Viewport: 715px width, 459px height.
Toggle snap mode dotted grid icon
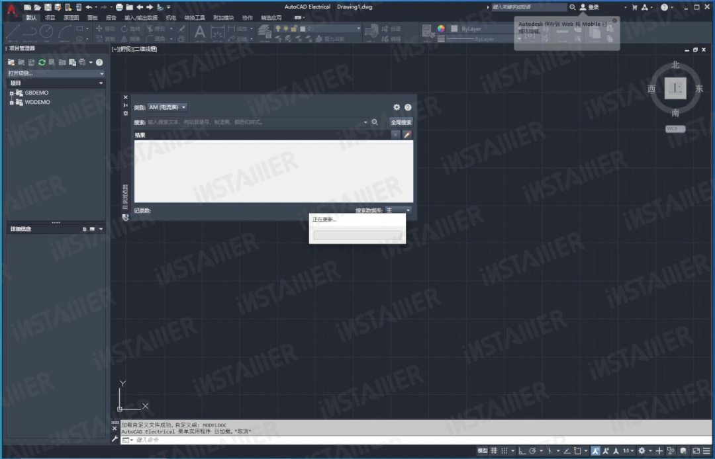tap(504, 451)
